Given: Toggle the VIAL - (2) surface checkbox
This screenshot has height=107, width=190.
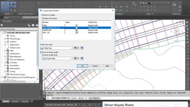Looking at the screenshot, I should (76, 32).
